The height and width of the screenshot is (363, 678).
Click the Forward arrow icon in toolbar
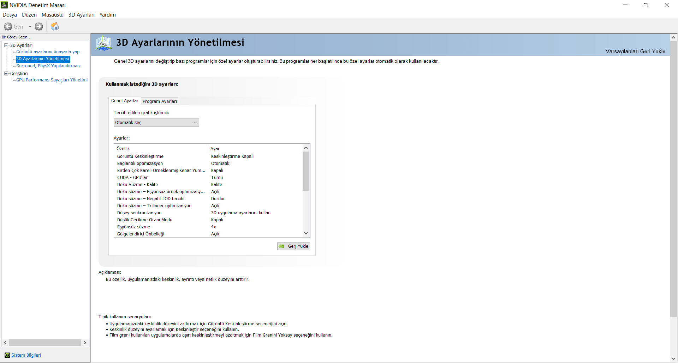[x=39, y=26]
